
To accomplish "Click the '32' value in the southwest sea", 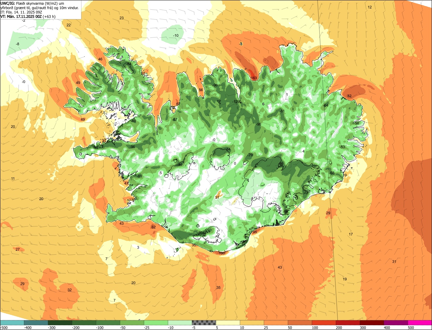I will point(70,290).
